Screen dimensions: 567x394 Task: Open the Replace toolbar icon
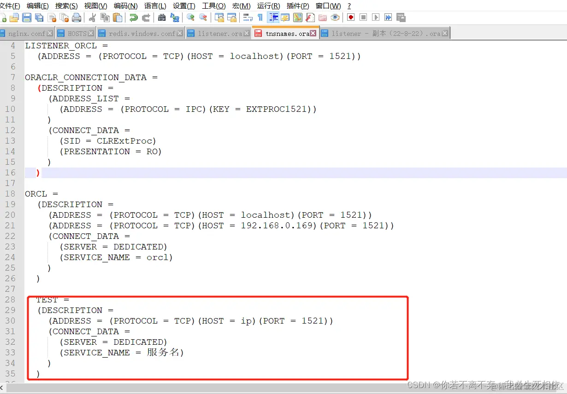pyautogui.click(x=175, y=17)
